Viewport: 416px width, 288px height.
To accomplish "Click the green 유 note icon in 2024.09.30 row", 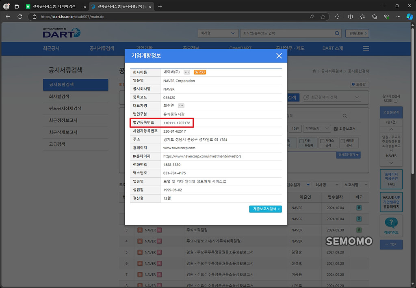I will tap(359, 230).
